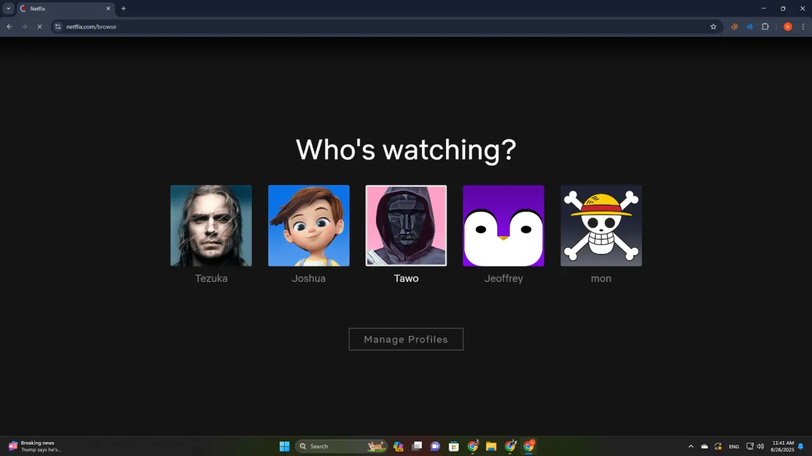This screenshot has width=812, height=456.
Task: Switch input language via ENG indicator
Action: click(734, 446)
